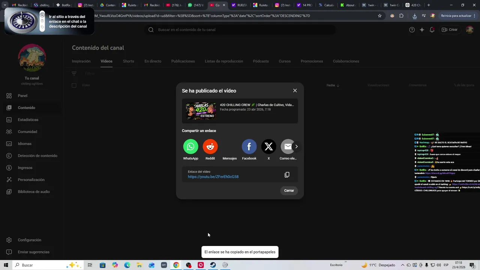
Task: Sort videos by Fecha column
Action: tap(333, 85)
